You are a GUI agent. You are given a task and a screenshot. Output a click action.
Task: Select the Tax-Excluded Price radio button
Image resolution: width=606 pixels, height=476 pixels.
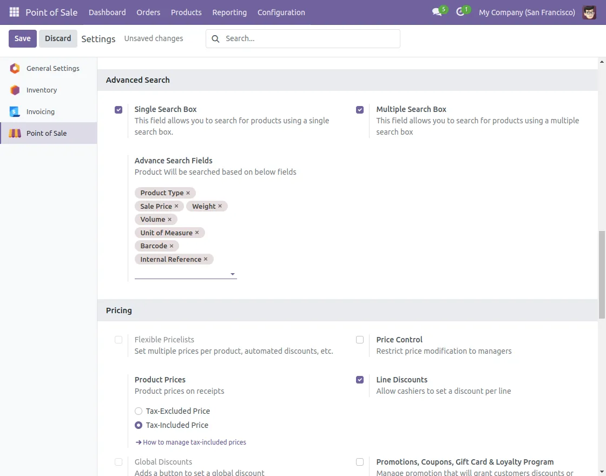(139, 411)
